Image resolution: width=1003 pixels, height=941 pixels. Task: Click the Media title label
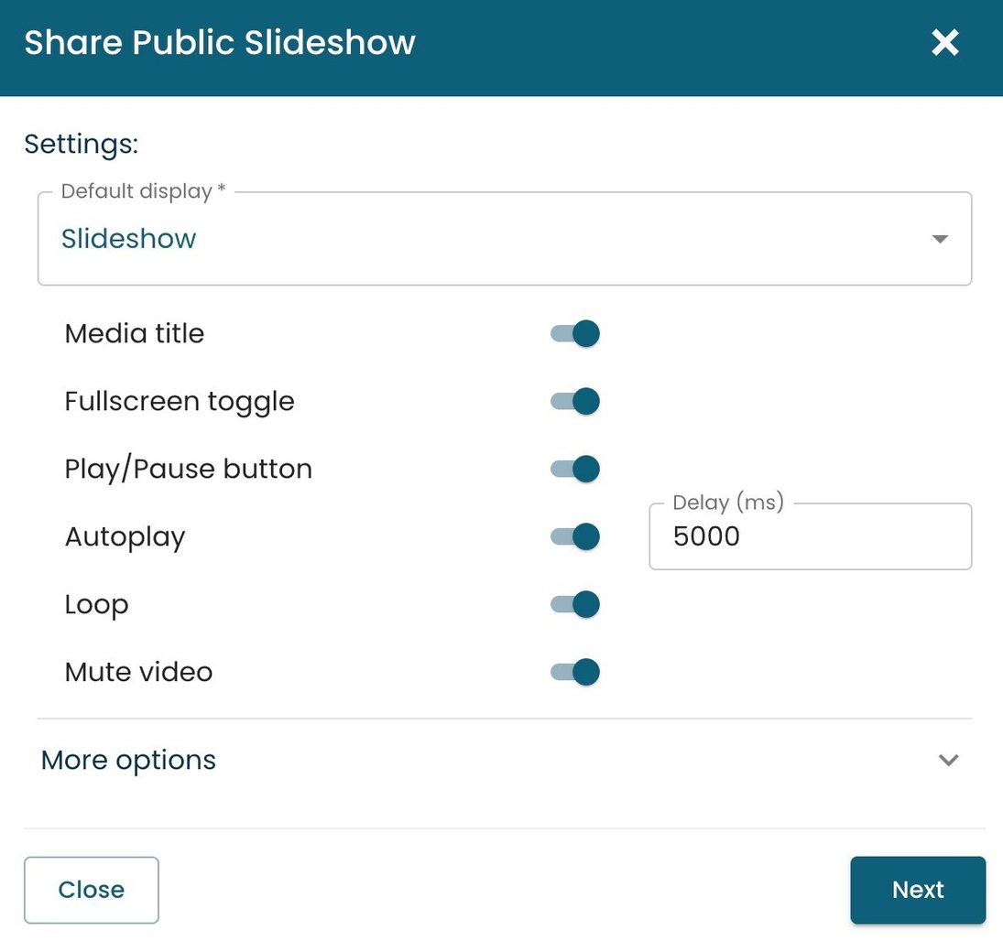tap(134, 333)
